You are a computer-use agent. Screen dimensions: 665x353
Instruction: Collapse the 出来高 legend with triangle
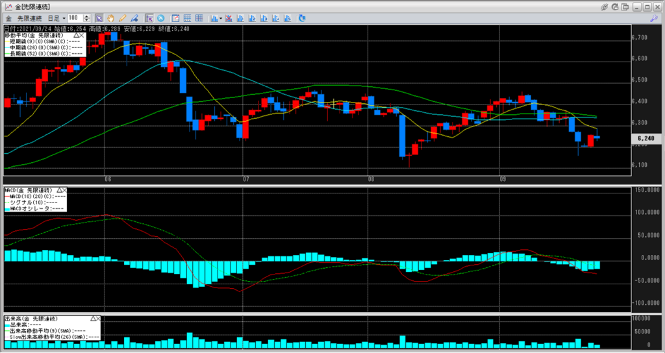coord(94,318)
